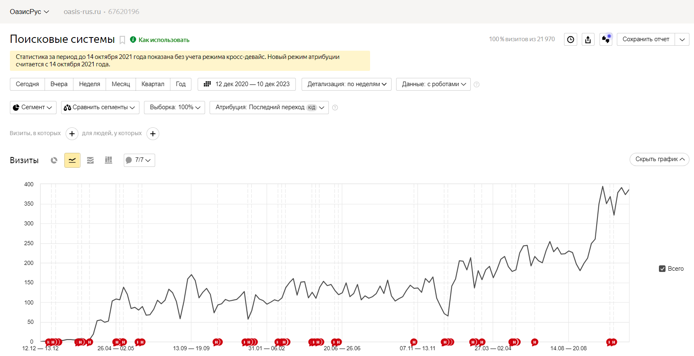Toggle the Всего series checkbox

[x=662, y=269]
